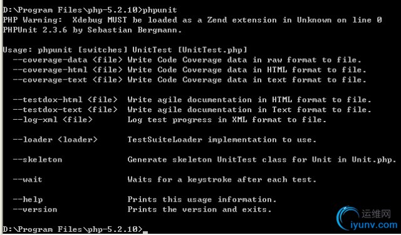The width and height of the screenshot is (401, 235).
Task: Click the --help option text
Action: pos(28,199)
